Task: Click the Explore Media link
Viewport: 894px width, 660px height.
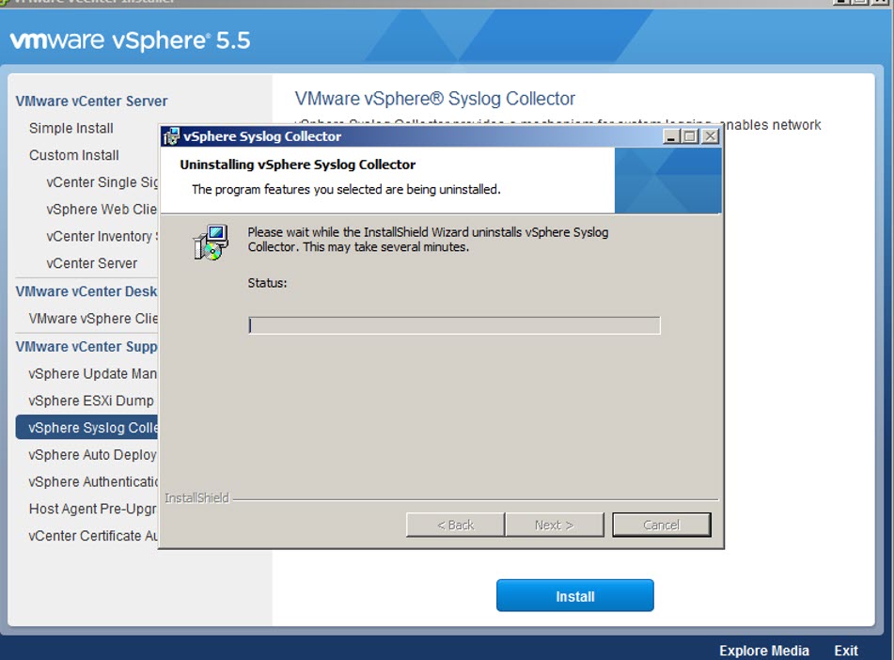Action: click(x=763, y=651)
